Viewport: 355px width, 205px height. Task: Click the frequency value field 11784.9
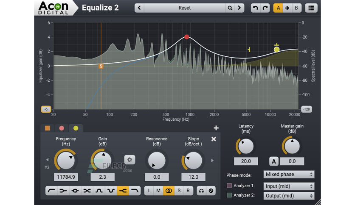[66, 177]
